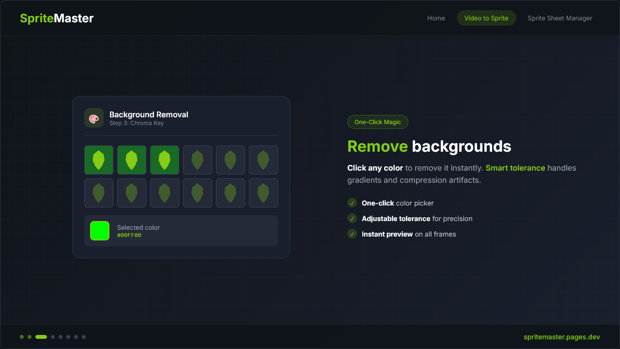Screen dimensions: 620x349
Task: Select the first pagination dot
Action: [x=21, y=336]
